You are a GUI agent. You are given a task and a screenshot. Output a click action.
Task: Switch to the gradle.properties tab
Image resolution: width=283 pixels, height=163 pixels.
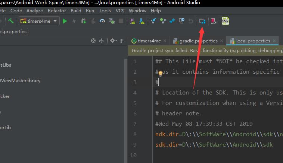pos(198,41)
